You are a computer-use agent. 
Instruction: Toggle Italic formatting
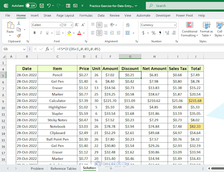pos(41,33)
